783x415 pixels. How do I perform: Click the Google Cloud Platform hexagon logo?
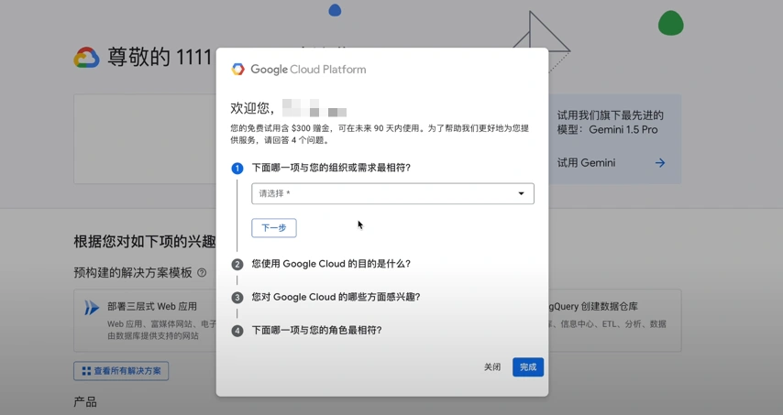pyautogui.click(x=238, y=70)
